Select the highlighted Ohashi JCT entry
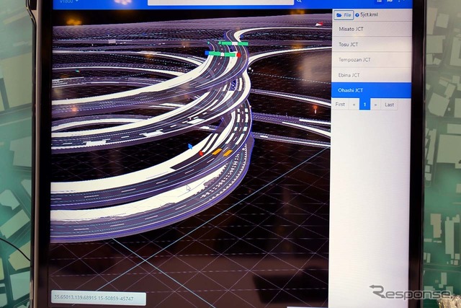The width and height of the screenshot is (461, 308). 372,90
